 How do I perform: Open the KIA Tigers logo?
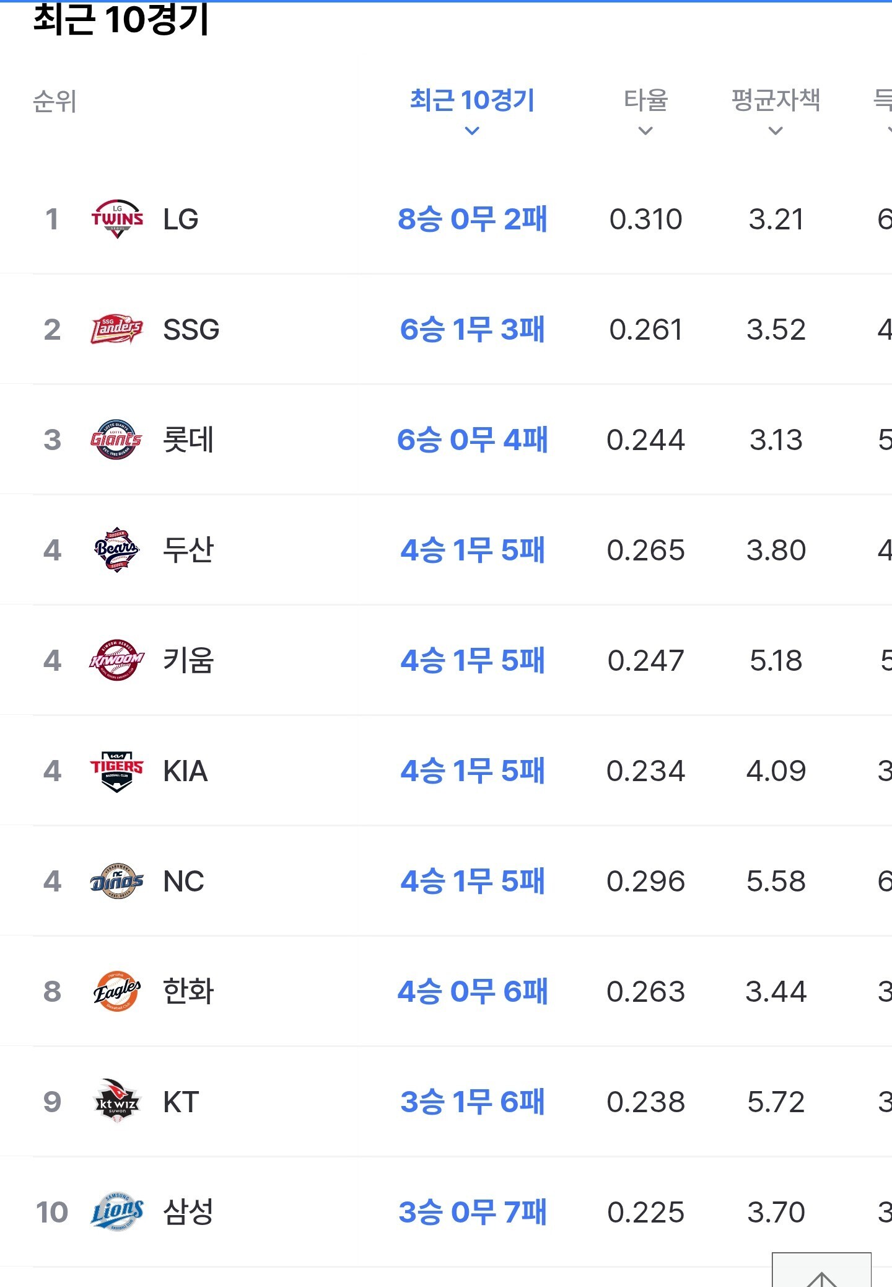click(117, 771)
